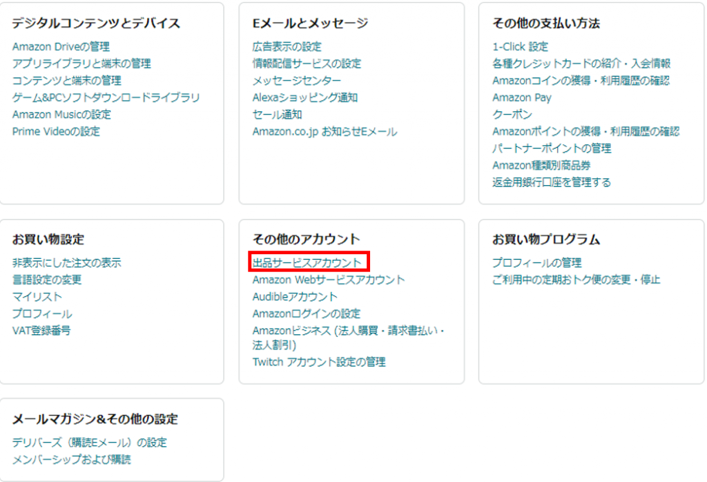
Task: Open the Amazon Driveの管理 link
Action: (61, 47)
